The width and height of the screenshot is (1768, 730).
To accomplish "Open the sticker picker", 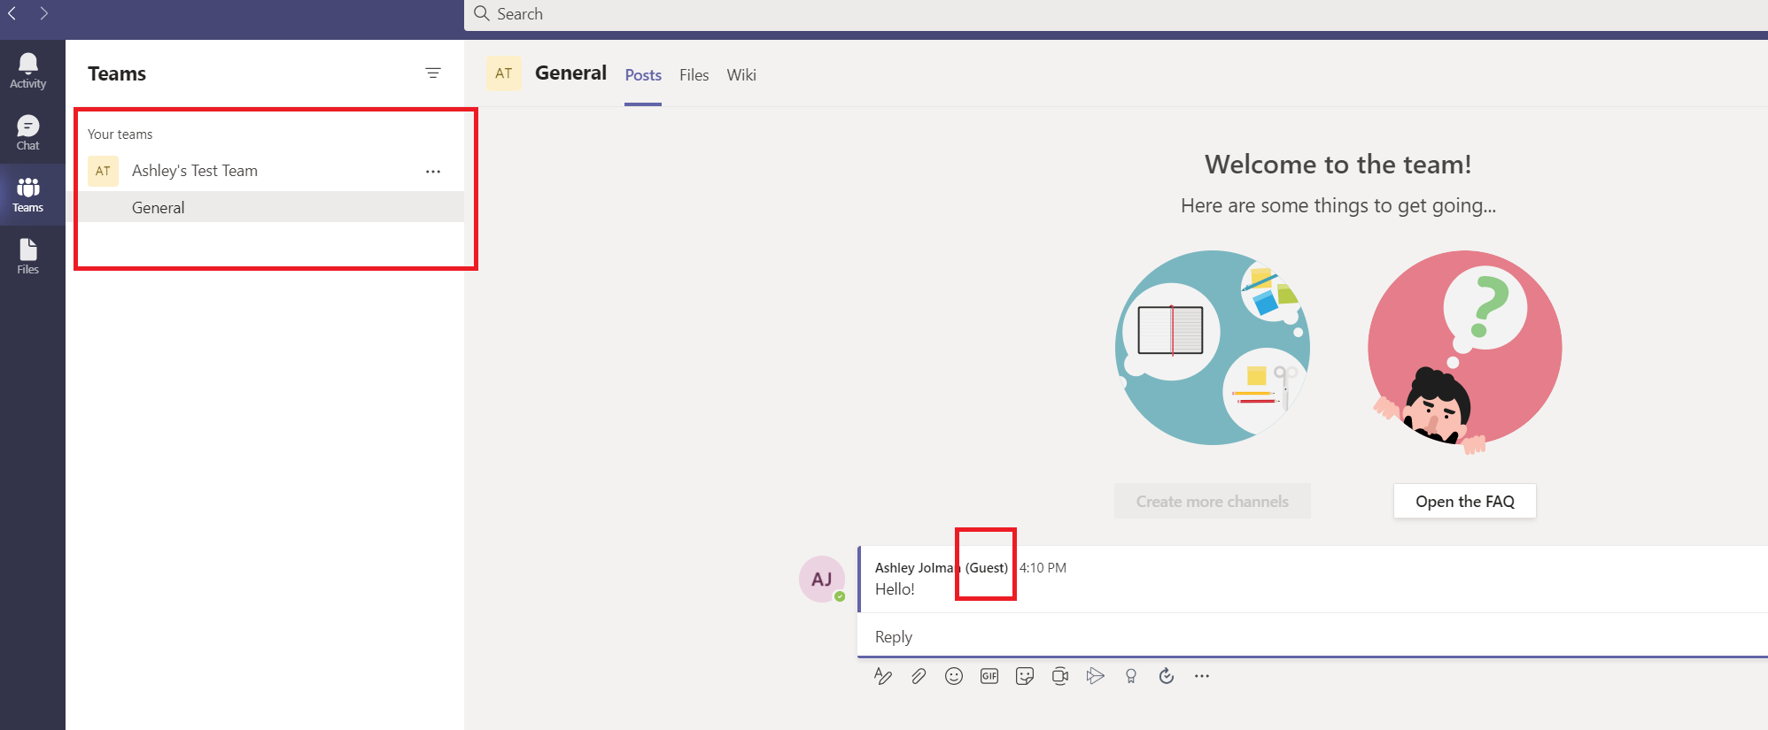I will pos(1025,676).
